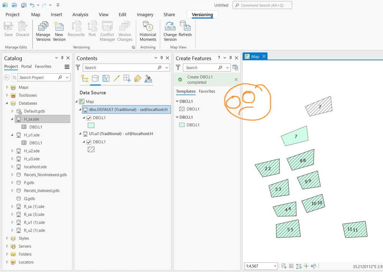Screen dimensions: 383x272
Task: Toggle DBO.L1 checkbox under dbo.DEFAULT
Action: (x=89, y=118)
